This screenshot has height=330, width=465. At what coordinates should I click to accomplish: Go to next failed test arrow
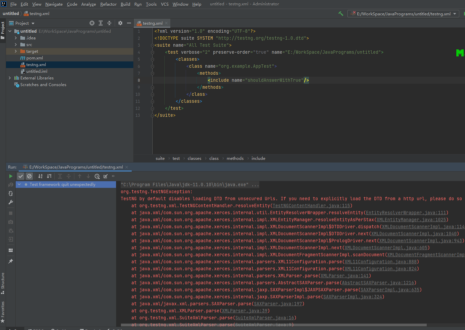[88, 176]
